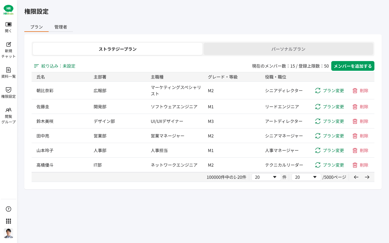Click the help question mark icon
389x243 pixels.
click(9, 209)
